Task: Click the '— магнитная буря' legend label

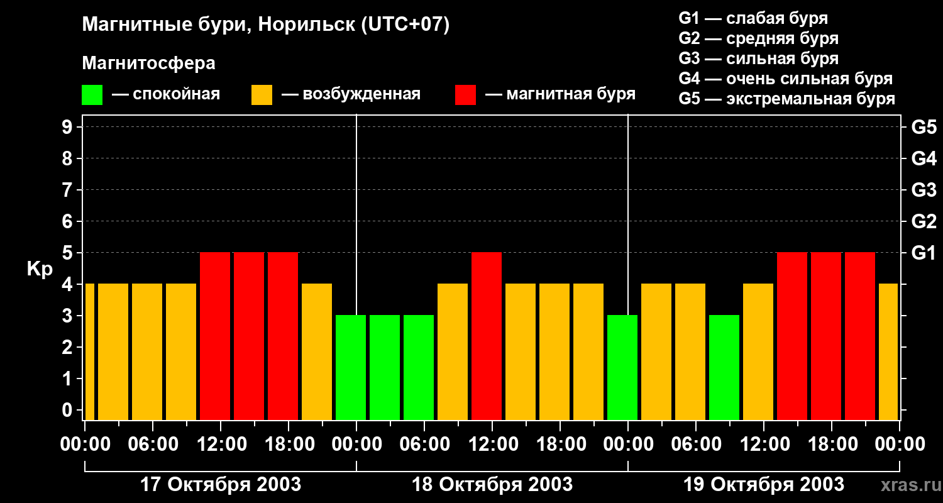Action: tap(560, 94)
